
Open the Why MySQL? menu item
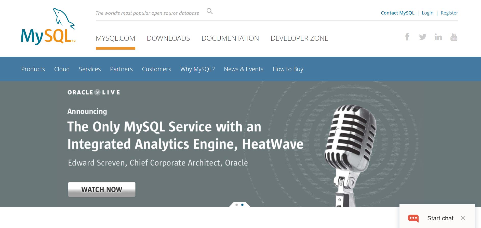[x=197, y=69]
